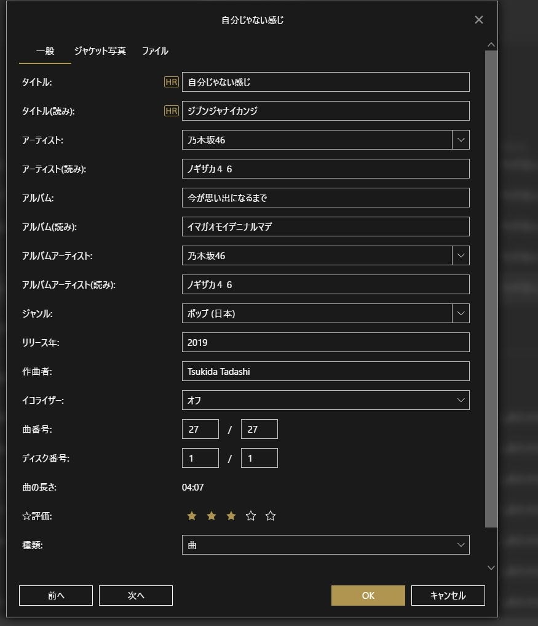The height and width of the screenshot is (626, 538).
Task: Click the アルバム(読み) field
Action: click(325, 227)
